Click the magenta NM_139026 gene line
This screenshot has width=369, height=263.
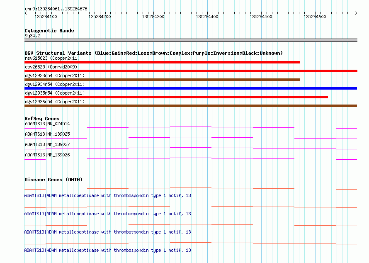(x=191, y=159)
